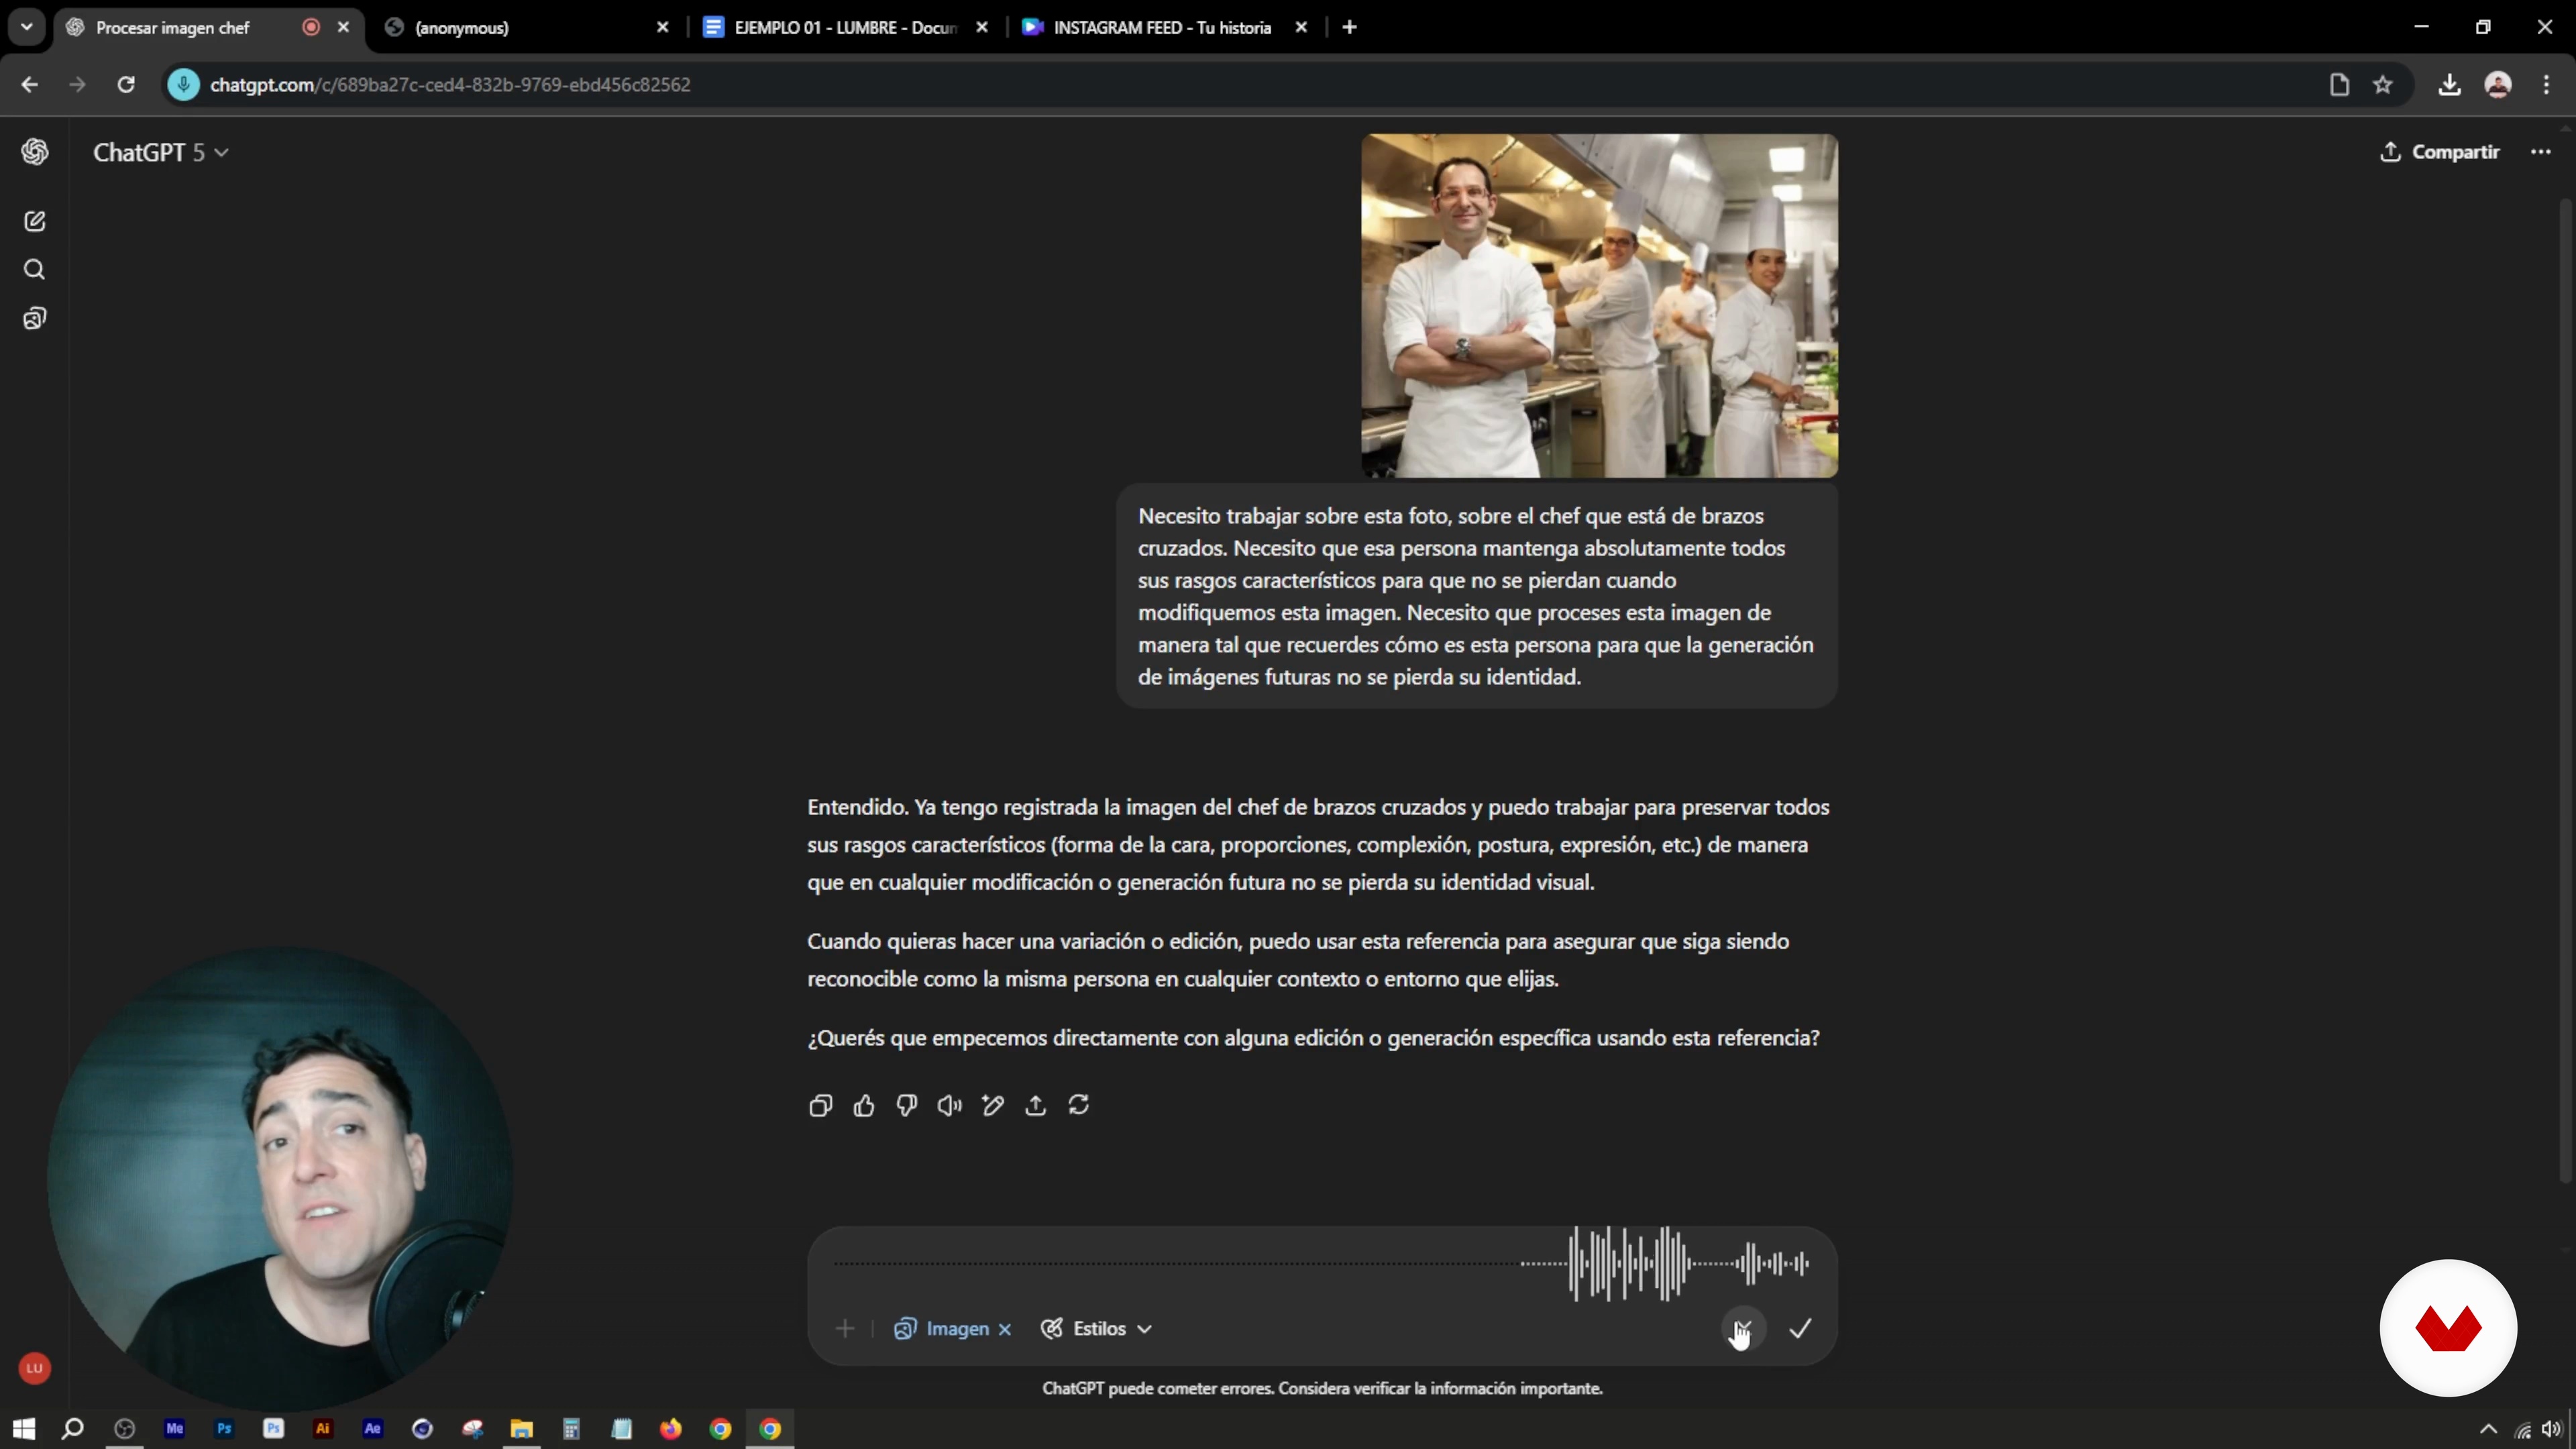Go back to the previous page
2576x1449 pixels.
coord(30,85)
